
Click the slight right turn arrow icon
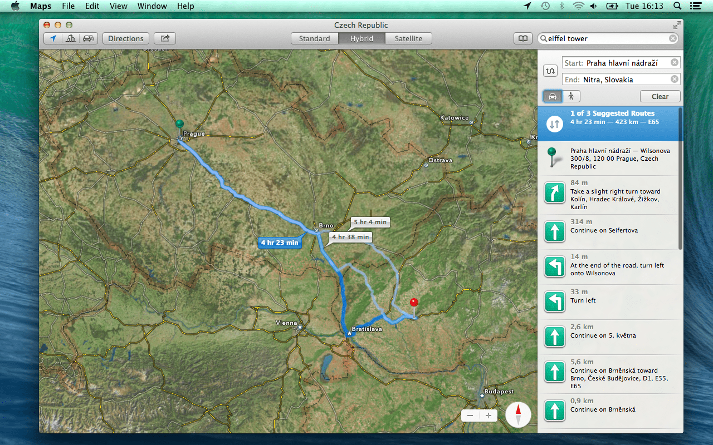[554, 193]
